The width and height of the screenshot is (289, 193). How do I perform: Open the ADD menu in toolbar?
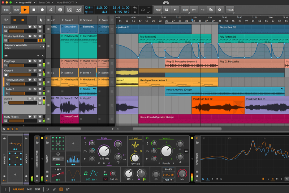[158, 10]
